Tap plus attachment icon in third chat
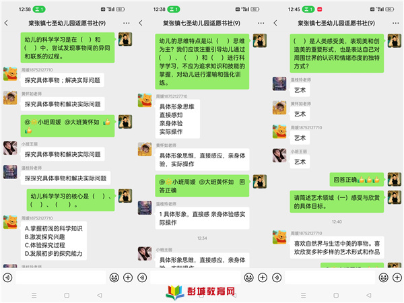The image size is (404, 303). 397,277
